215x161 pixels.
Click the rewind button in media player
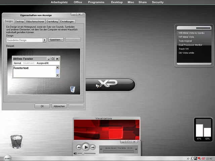pos(79,147)
